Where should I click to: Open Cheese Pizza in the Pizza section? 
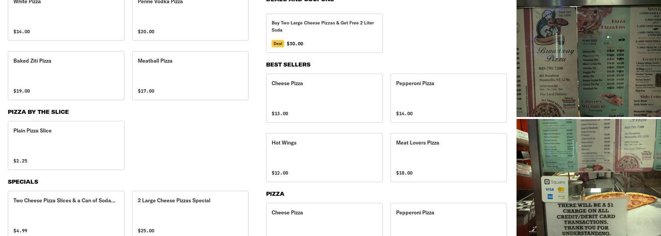(324, 219)
